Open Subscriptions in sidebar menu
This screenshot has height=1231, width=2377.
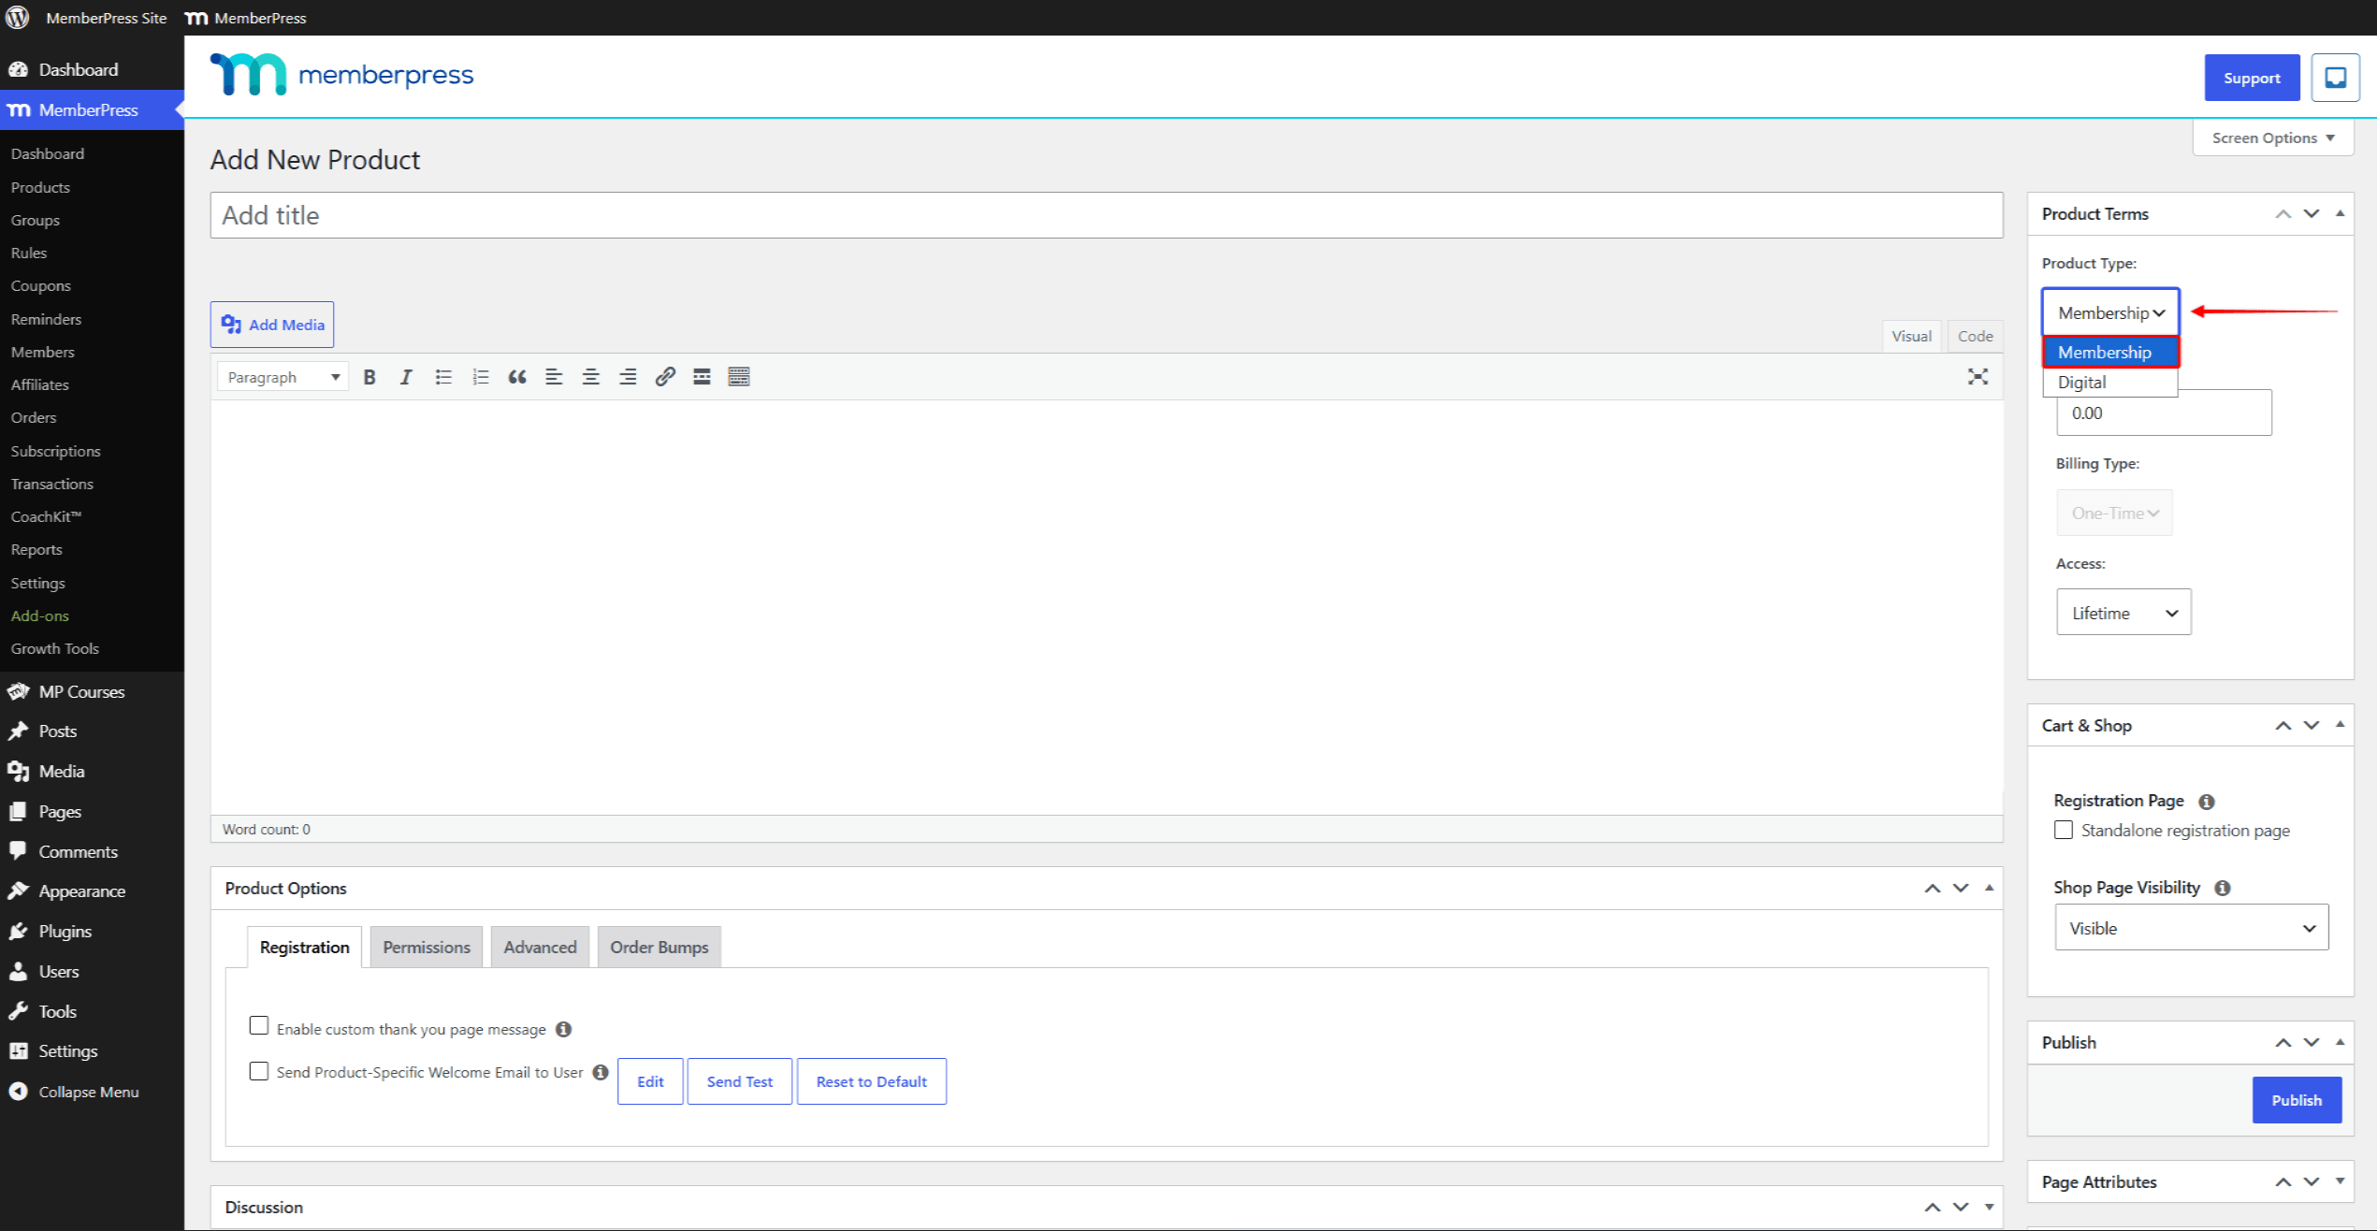click(56, 451)
